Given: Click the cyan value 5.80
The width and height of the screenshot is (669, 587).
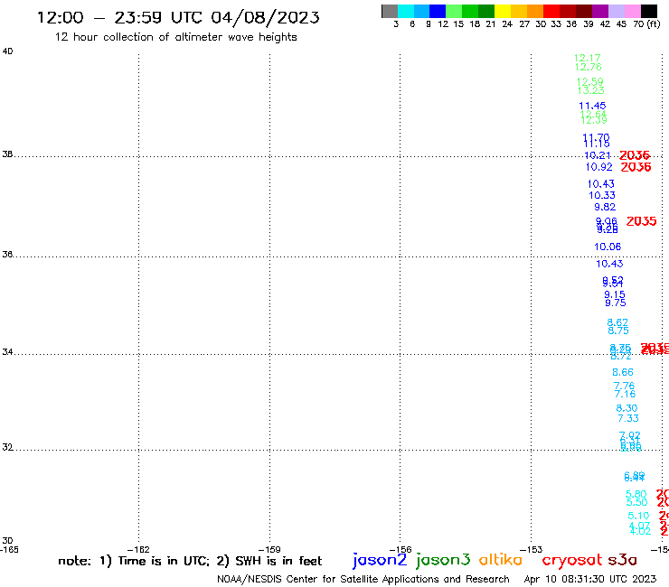Looking at the screenshot, I should tap(636, 494).
